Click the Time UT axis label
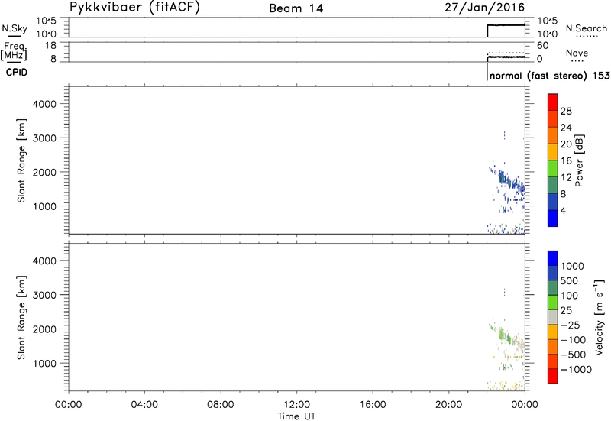Screen dimensions: 611x421 [296, 416]
